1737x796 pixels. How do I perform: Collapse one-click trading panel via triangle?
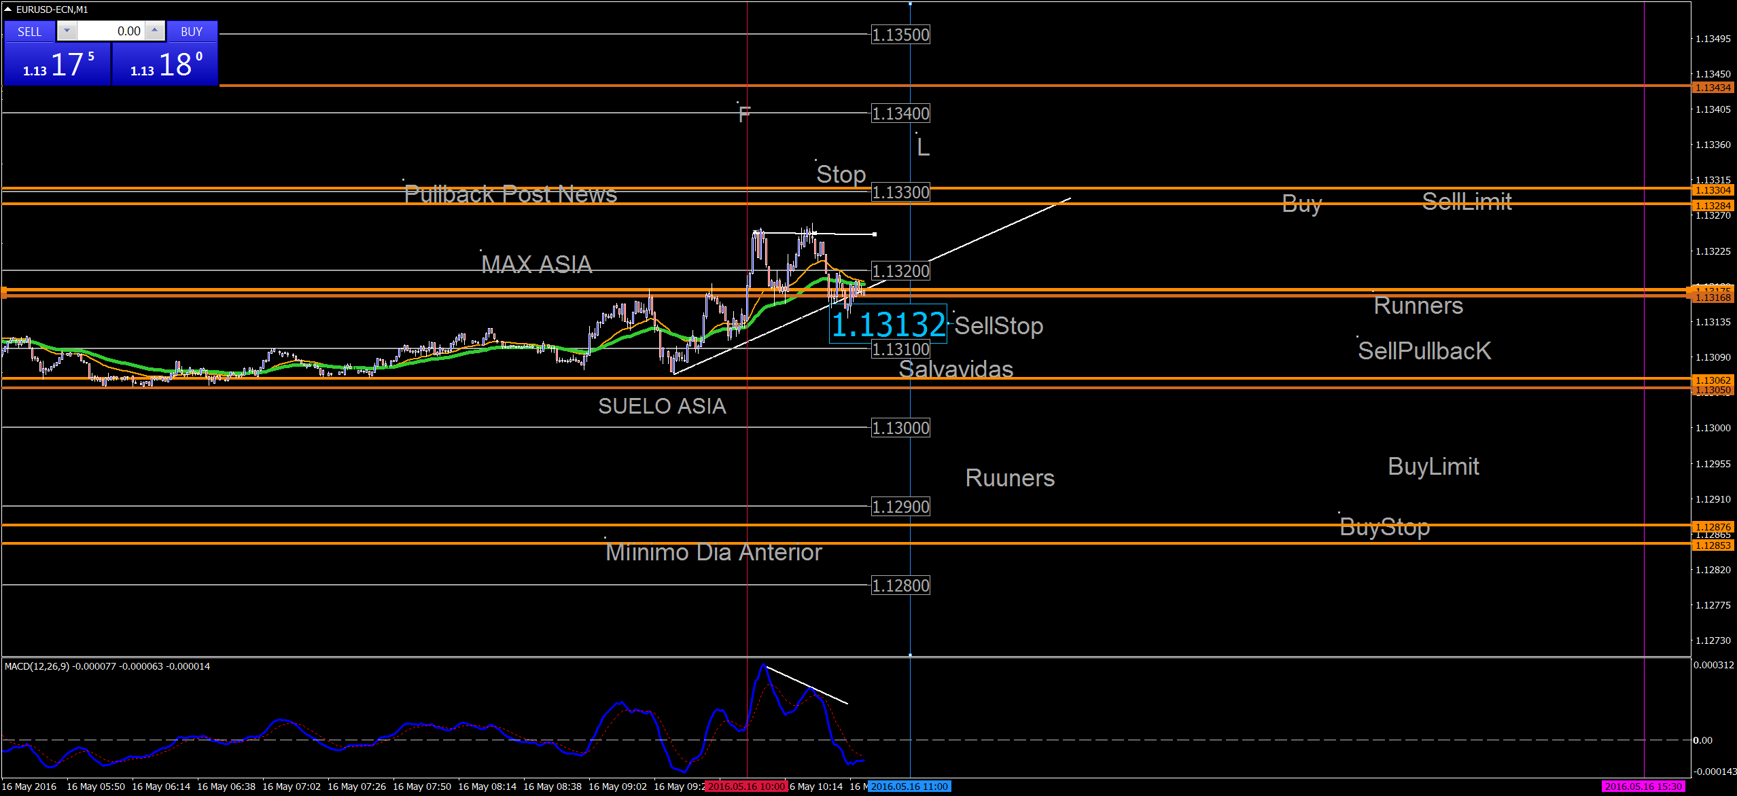coord(7,10)
